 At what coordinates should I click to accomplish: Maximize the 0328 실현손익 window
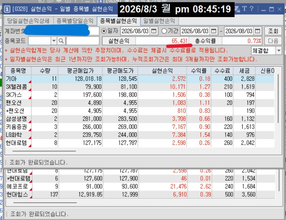pyautogui.click(x=271, y=9)
